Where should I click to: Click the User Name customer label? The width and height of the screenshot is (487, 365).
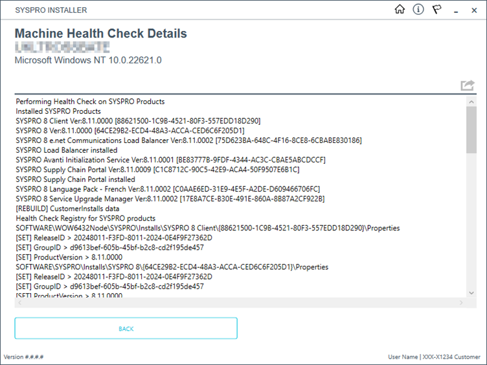tap(434, 357)
